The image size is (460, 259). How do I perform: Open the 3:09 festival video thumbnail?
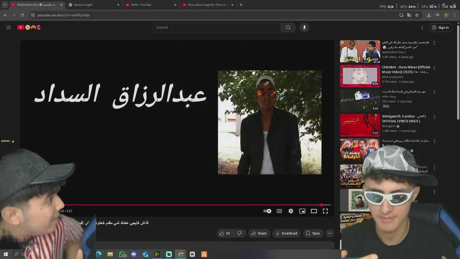tap(360, 100)
